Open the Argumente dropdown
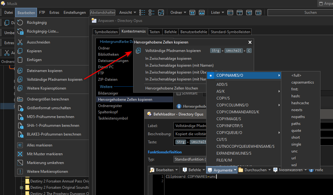Image resolution: width=333 pixels, height=195 pixels. click(x=222, y=170)
